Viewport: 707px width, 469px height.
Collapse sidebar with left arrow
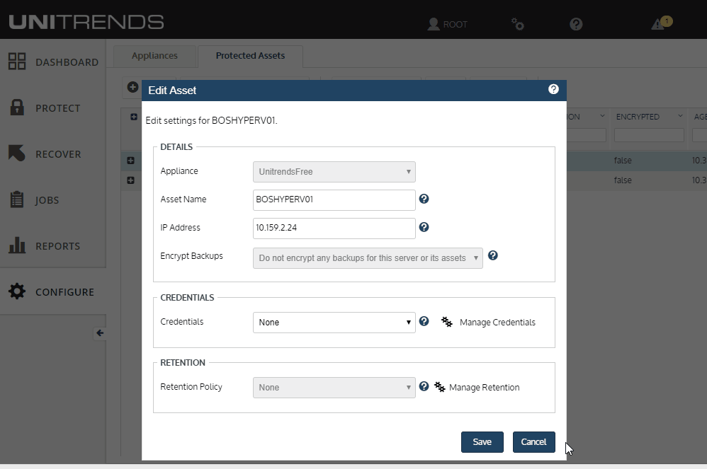point(100,333)
